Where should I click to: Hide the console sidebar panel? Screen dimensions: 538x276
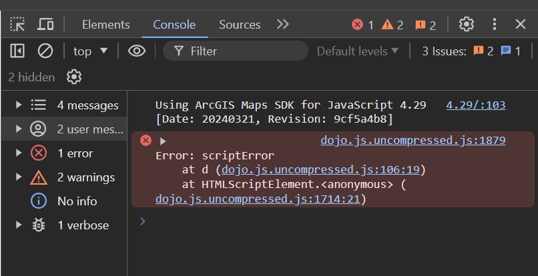pyautogui.click(x=18, y=51)
